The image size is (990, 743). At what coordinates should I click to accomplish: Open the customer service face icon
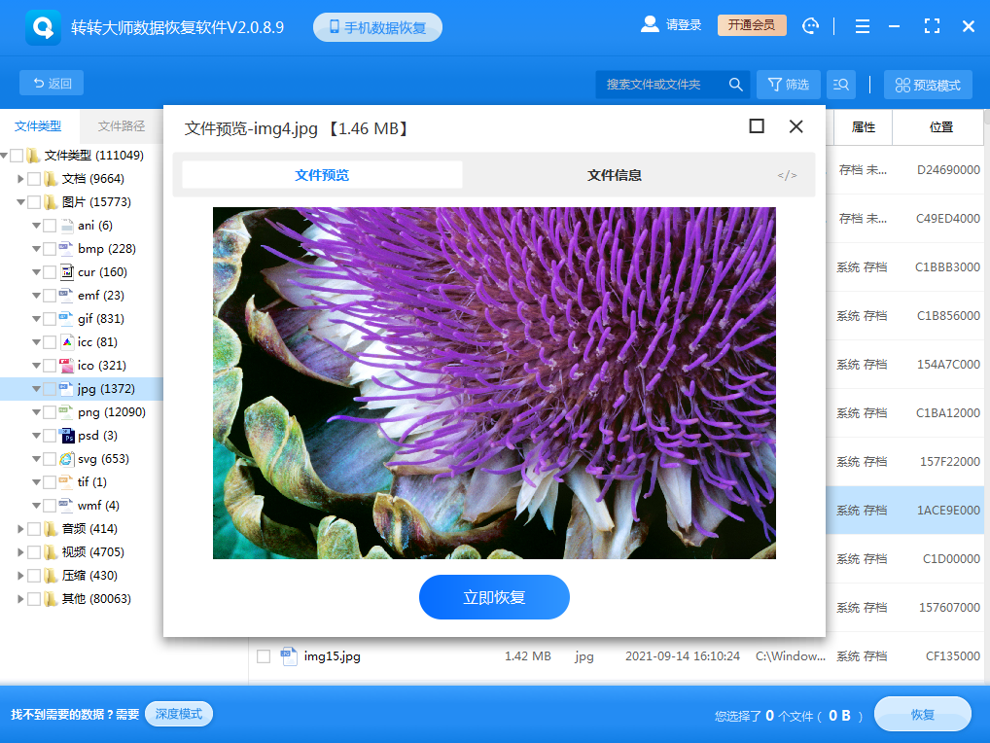point(811,26)
